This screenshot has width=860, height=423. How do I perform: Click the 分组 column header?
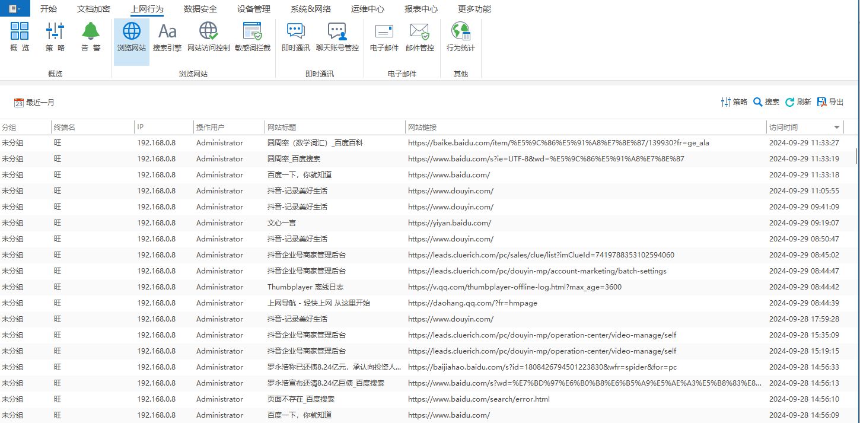tap(26, 127)
